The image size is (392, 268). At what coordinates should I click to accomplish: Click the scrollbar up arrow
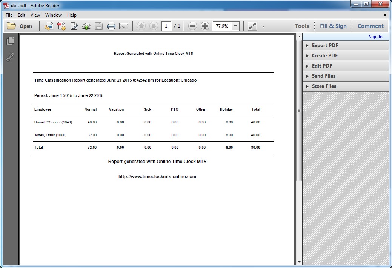[x=299, y=37]
